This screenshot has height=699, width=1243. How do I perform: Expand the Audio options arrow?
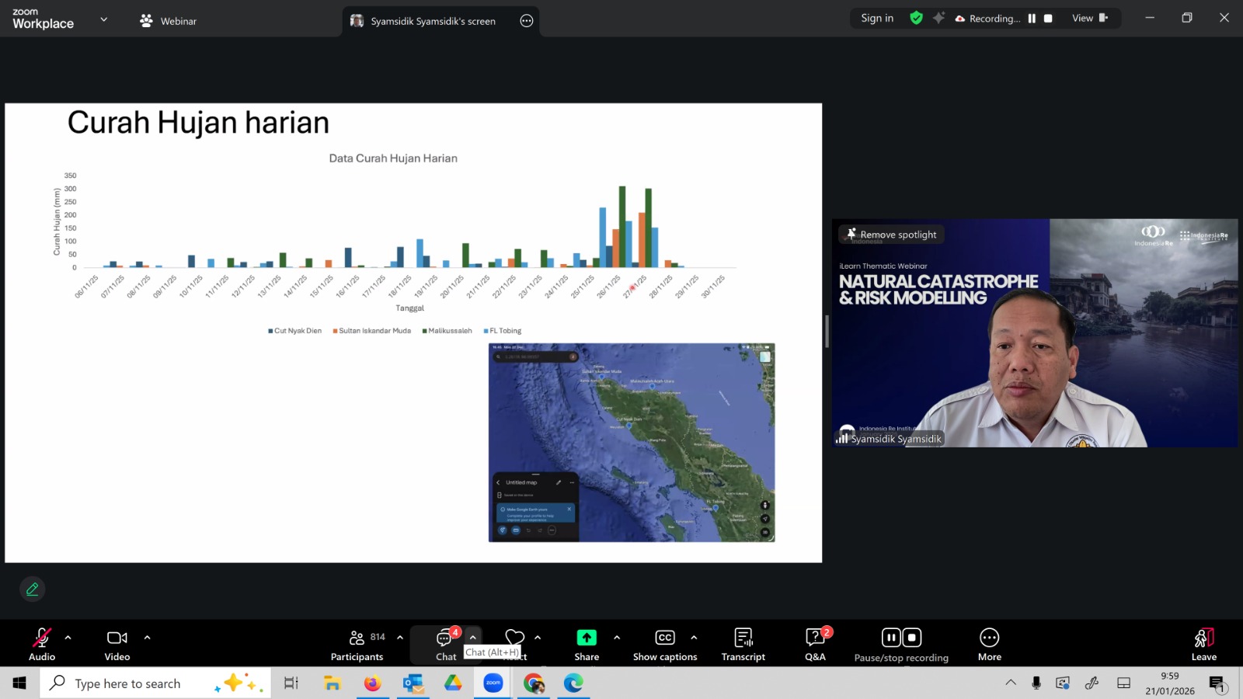[68, 638]
